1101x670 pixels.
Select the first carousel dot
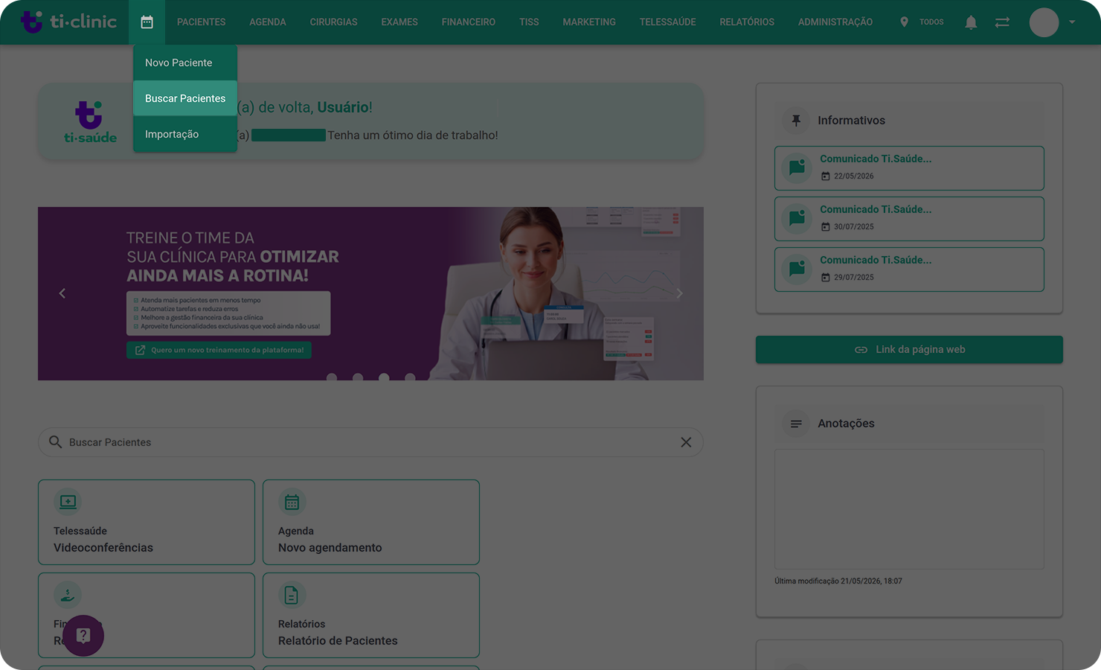[x=332, y=377]
